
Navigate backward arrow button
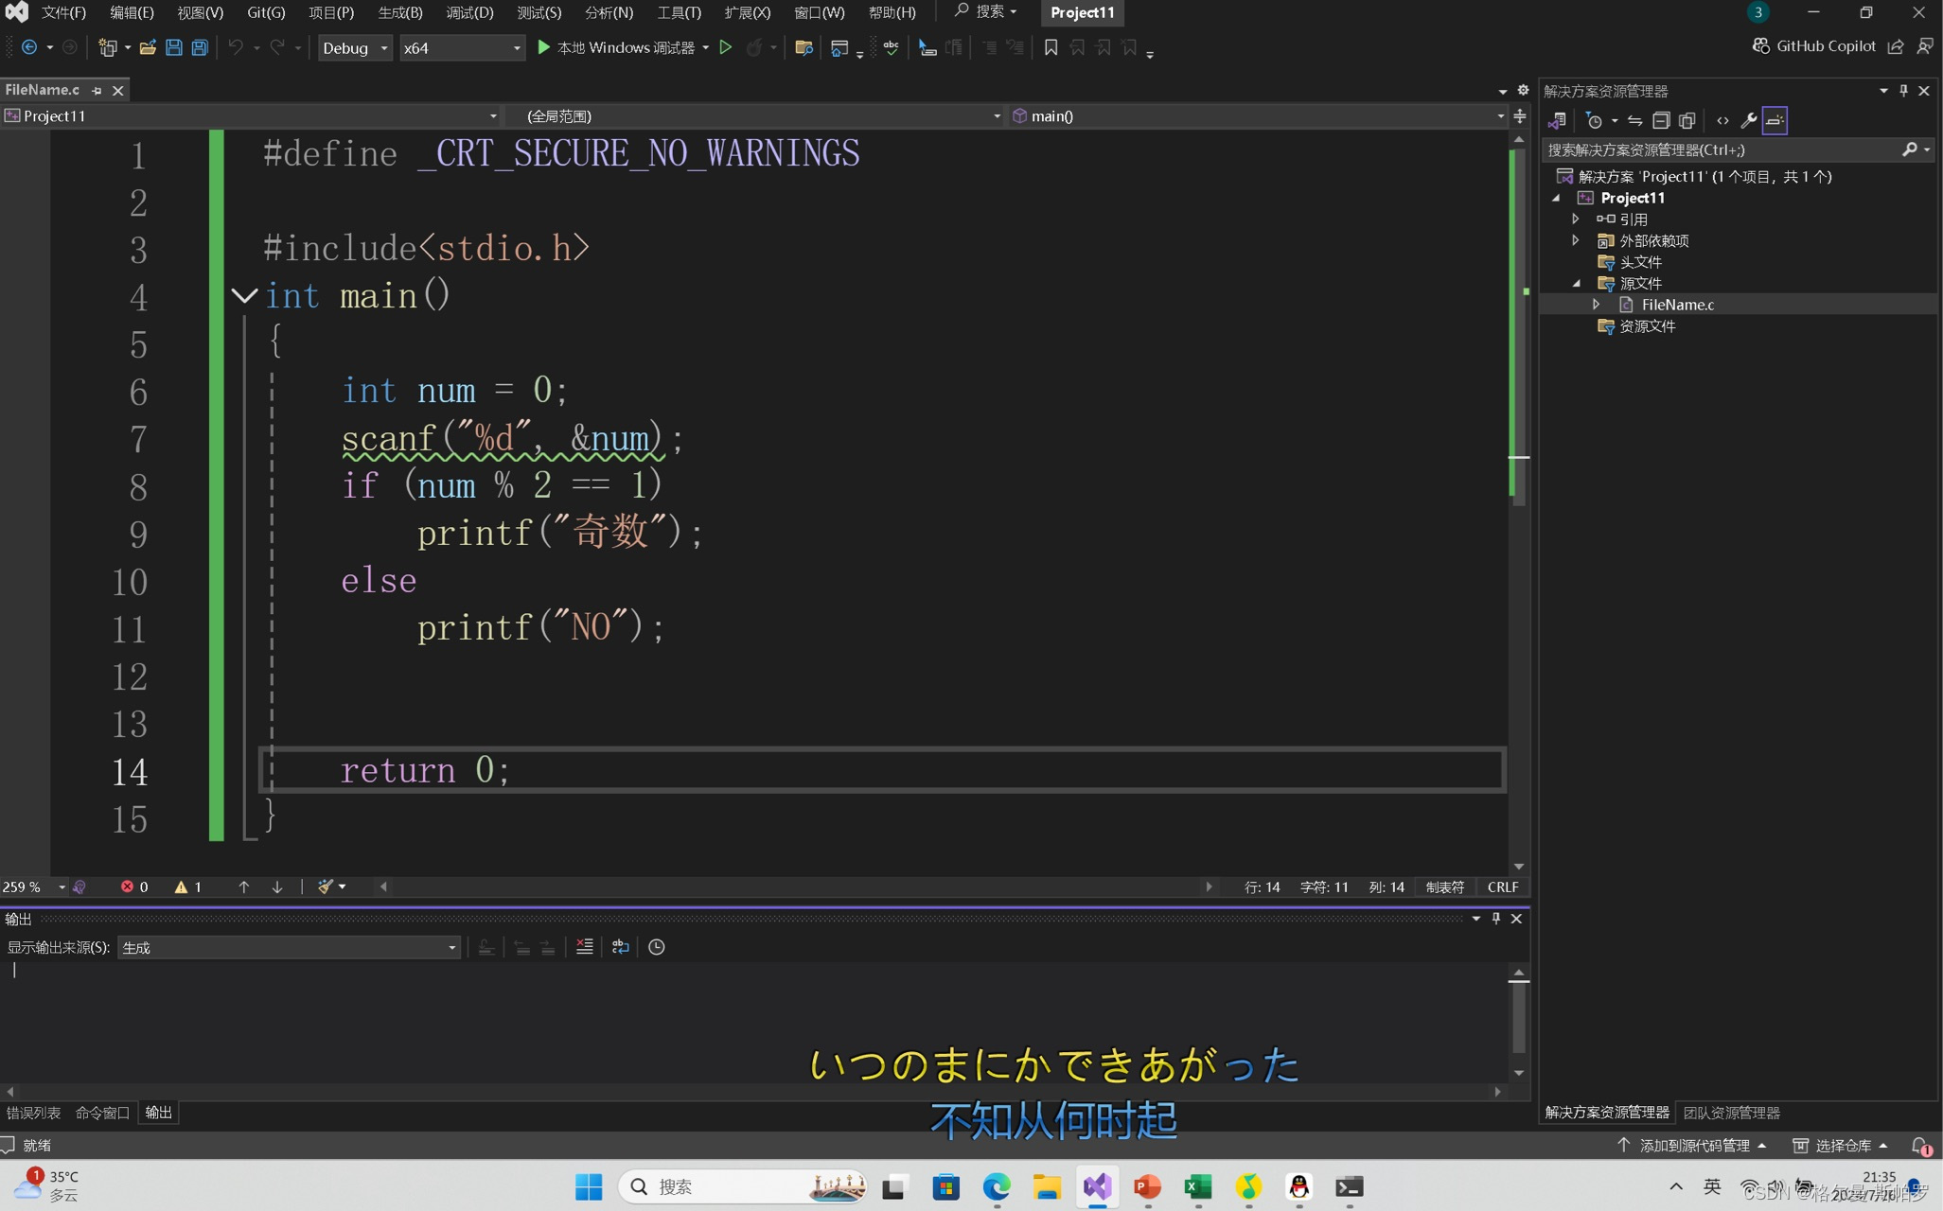(x=29, y=47)
